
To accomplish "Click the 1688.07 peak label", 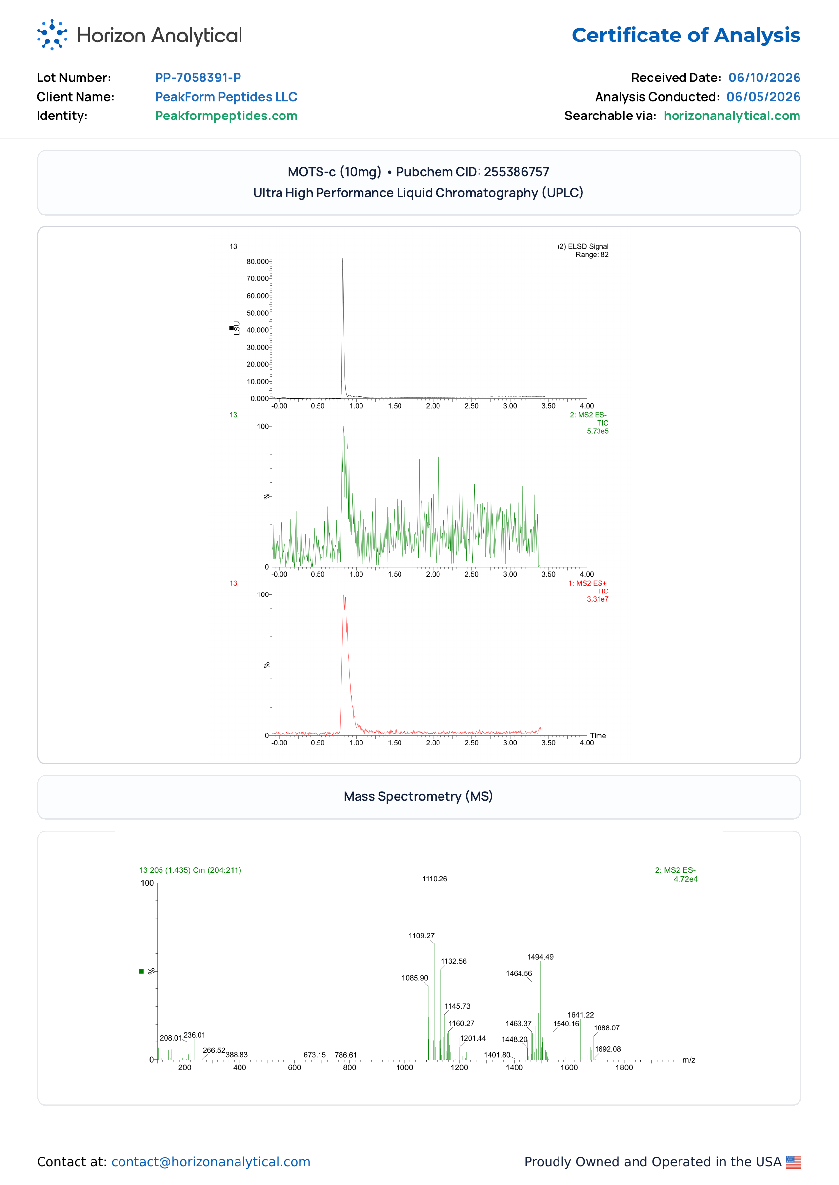I will pyautogui.click(x=606, y=1028).
